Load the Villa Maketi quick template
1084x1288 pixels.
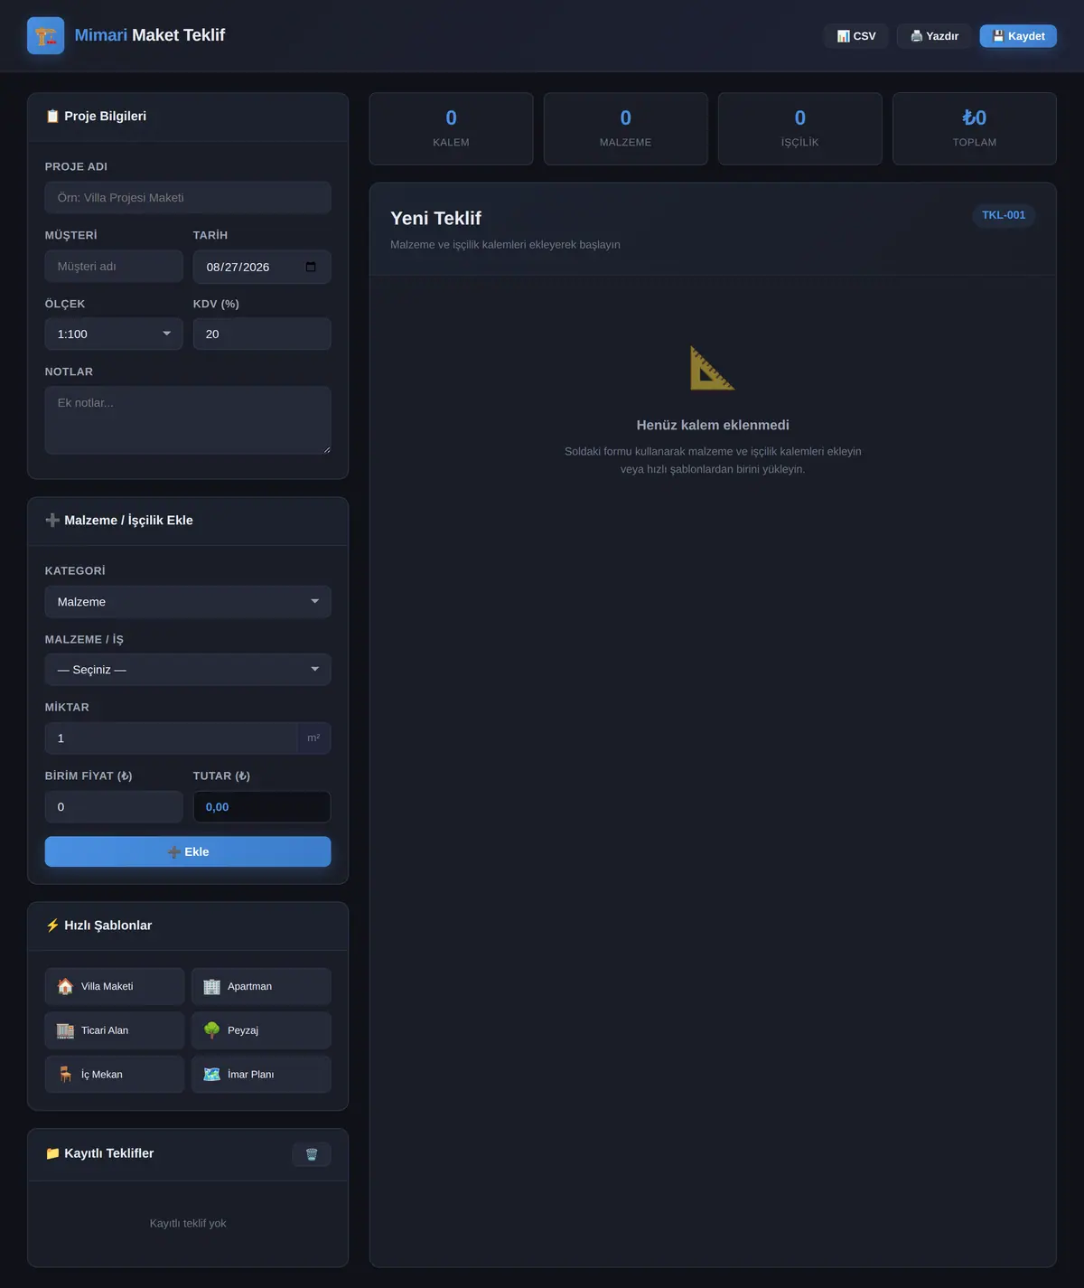pyautogui.click(x=115, y=986)
